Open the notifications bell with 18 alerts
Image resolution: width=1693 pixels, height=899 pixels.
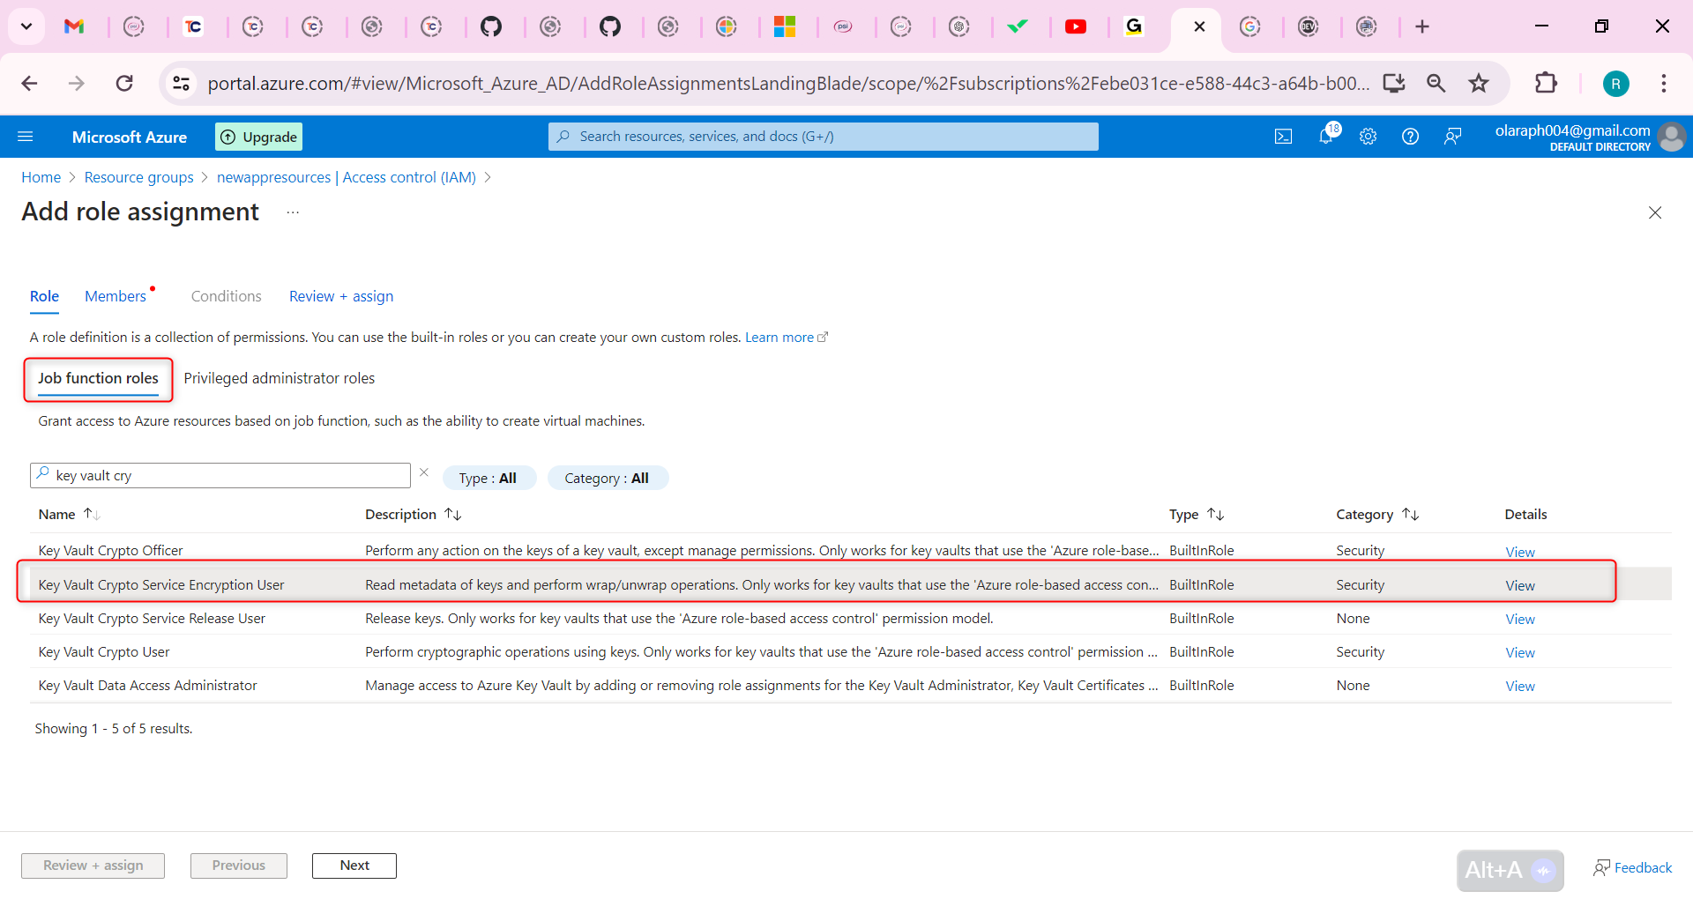pos(1325,136)
